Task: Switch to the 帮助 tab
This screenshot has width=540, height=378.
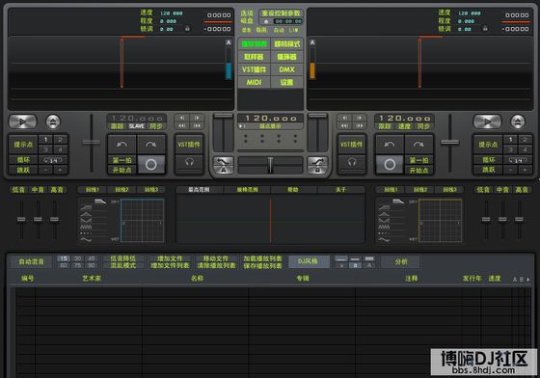Action: pyautogui.click(x=293, y=190)
